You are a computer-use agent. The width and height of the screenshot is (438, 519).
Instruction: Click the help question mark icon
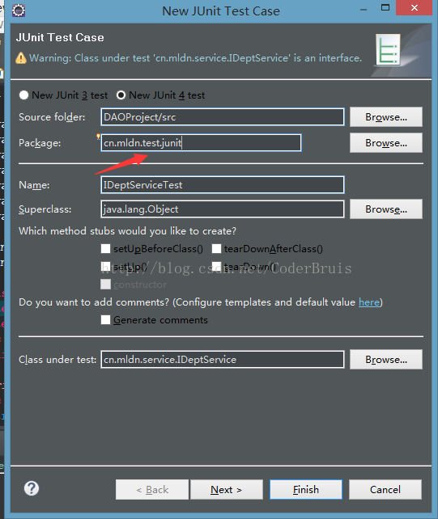pyautogui.click(x=32, y=488)
